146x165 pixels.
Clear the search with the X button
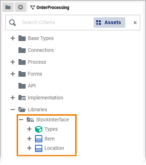click(x=135, y=23)
